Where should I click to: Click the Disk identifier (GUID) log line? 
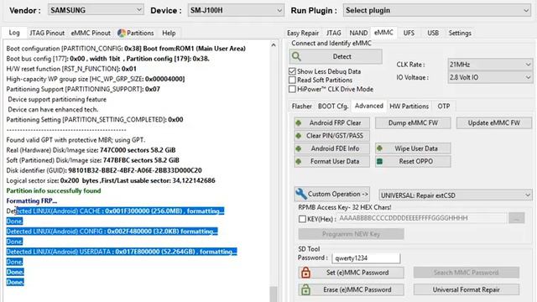pos(104,170)
